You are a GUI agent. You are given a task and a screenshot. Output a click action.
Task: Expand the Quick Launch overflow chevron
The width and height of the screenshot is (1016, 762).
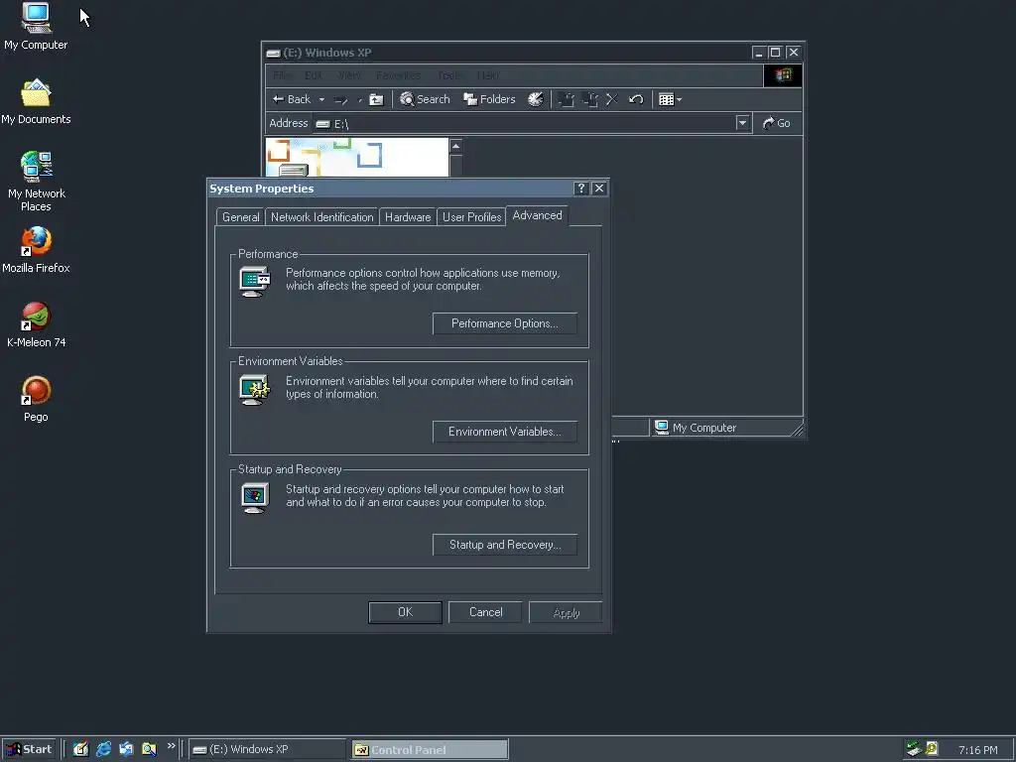[171, 746]
